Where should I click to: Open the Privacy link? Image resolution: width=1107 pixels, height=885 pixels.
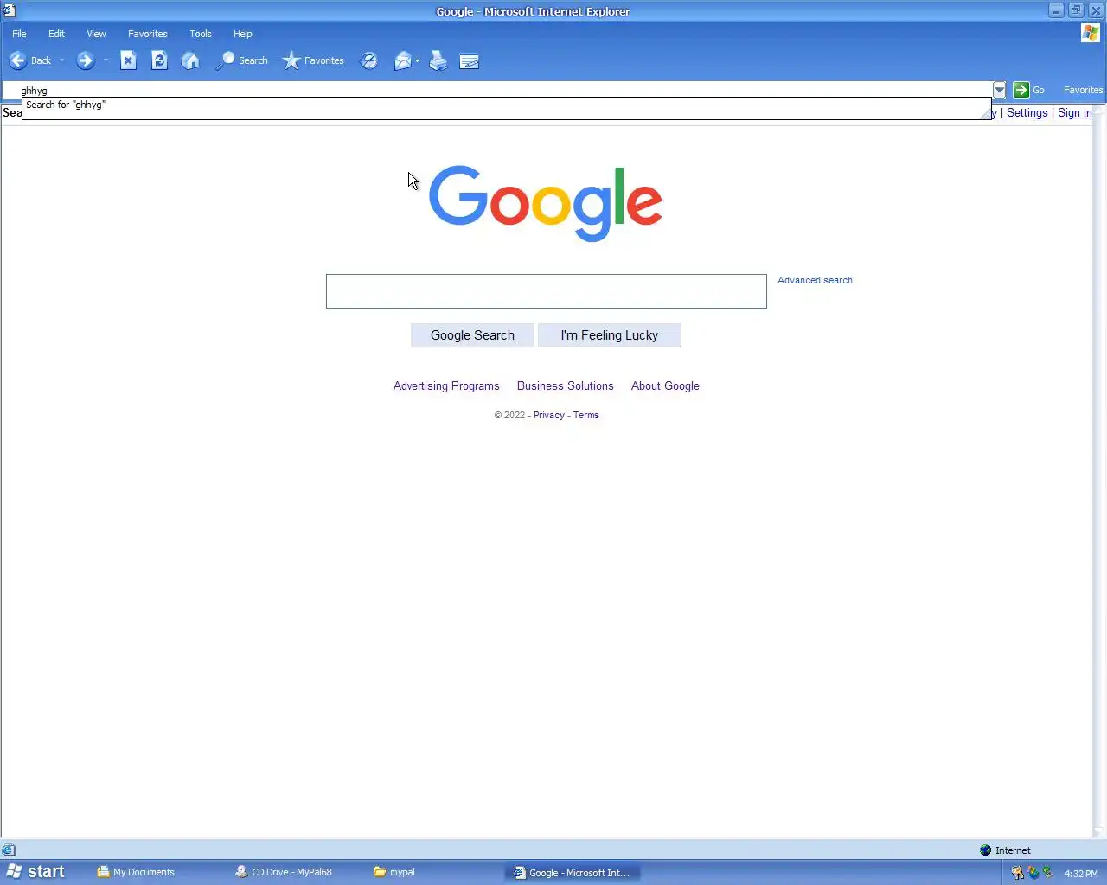coord(549,415)
